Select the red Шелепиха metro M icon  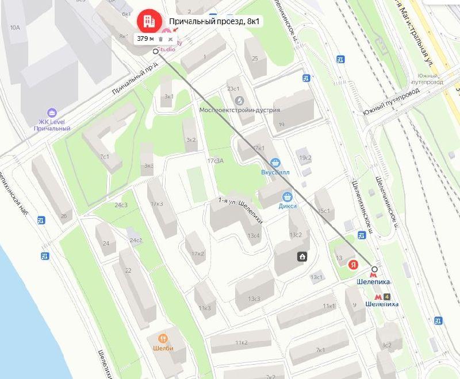coord(373,275)
